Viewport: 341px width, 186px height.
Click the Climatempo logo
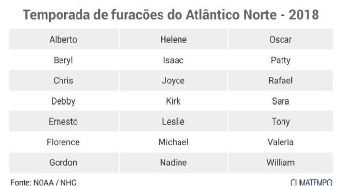pyautogui.click(x=311, y=182)
